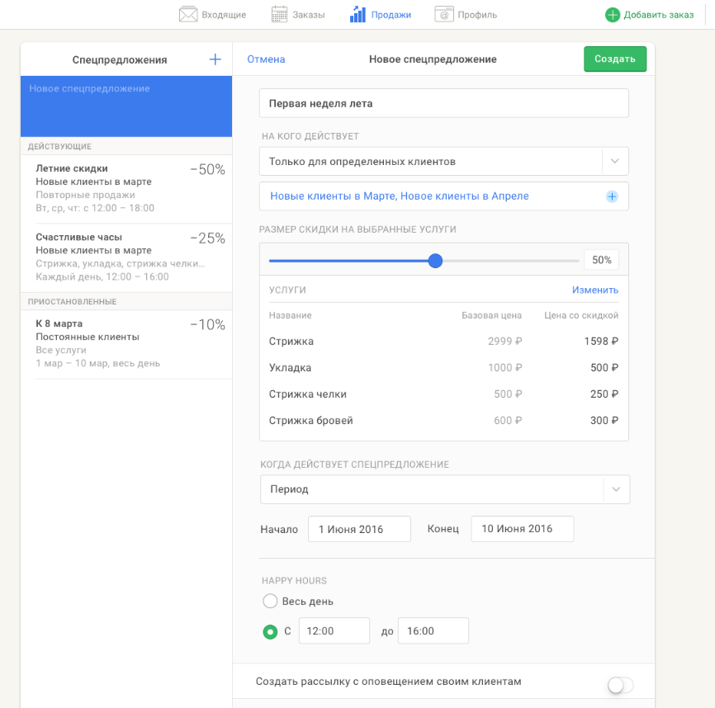The width and height of the screenshot is (715, 708).
Task: Click the Постоянные клиенты text
Action: 88,337
